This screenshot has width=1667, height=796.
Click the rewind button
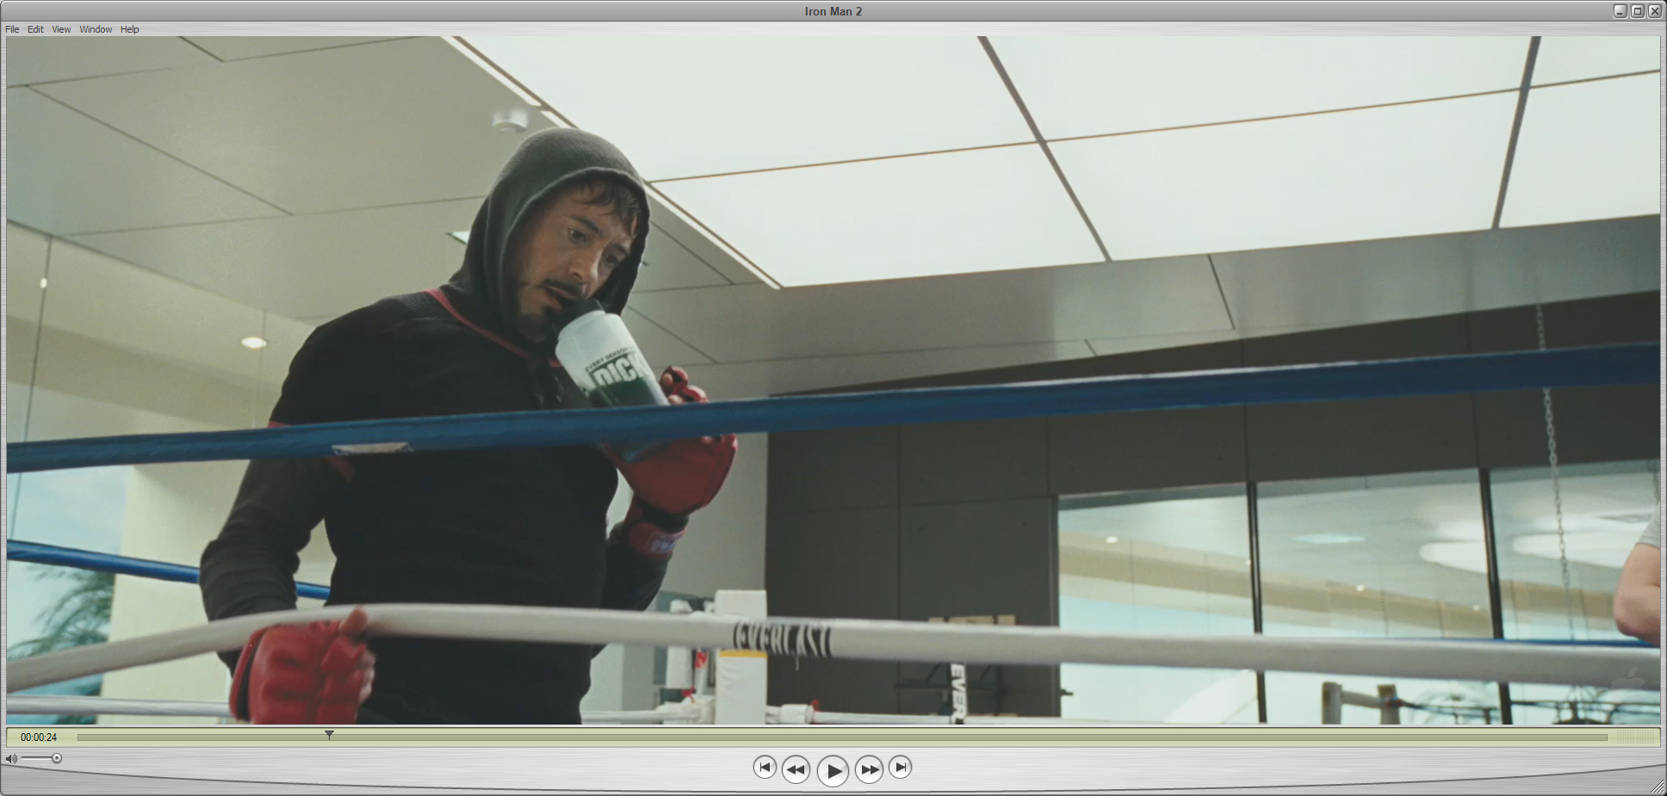click(x=796, y=769)
